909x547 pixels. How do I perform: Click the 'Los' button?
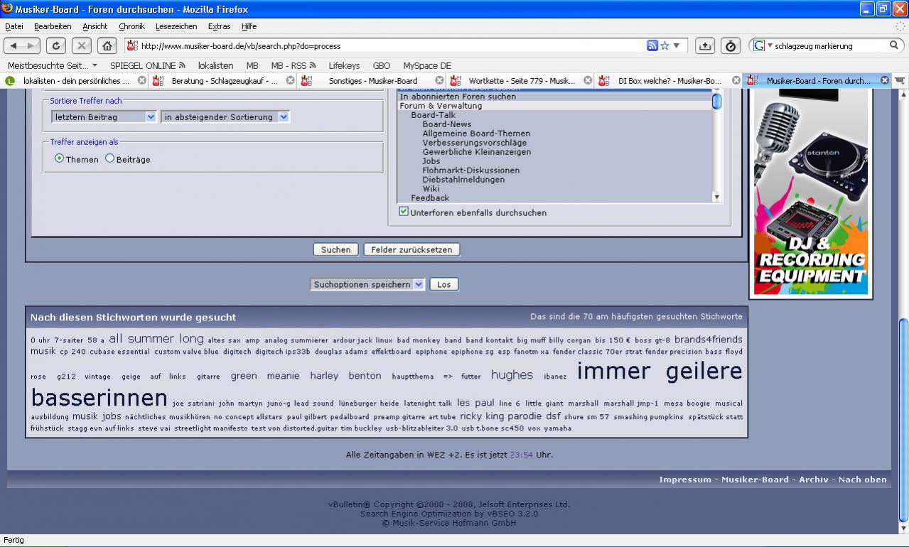[x=444, y=284]
